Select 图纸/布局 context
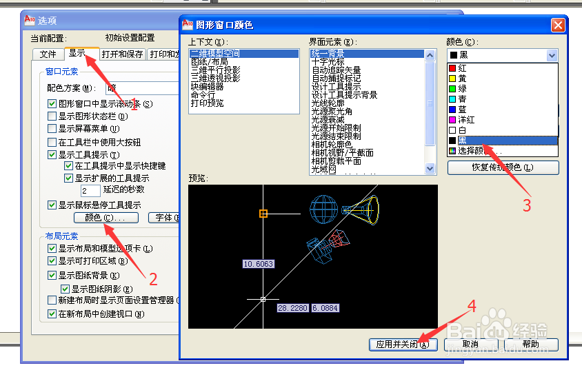Image resolution: width=582 pixels, height=370 pixels. coord(210,62)
